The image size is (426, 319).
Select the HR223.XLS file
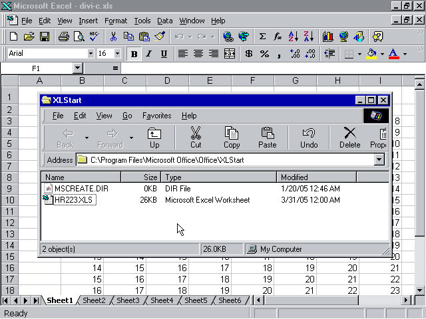click(75, 200)
